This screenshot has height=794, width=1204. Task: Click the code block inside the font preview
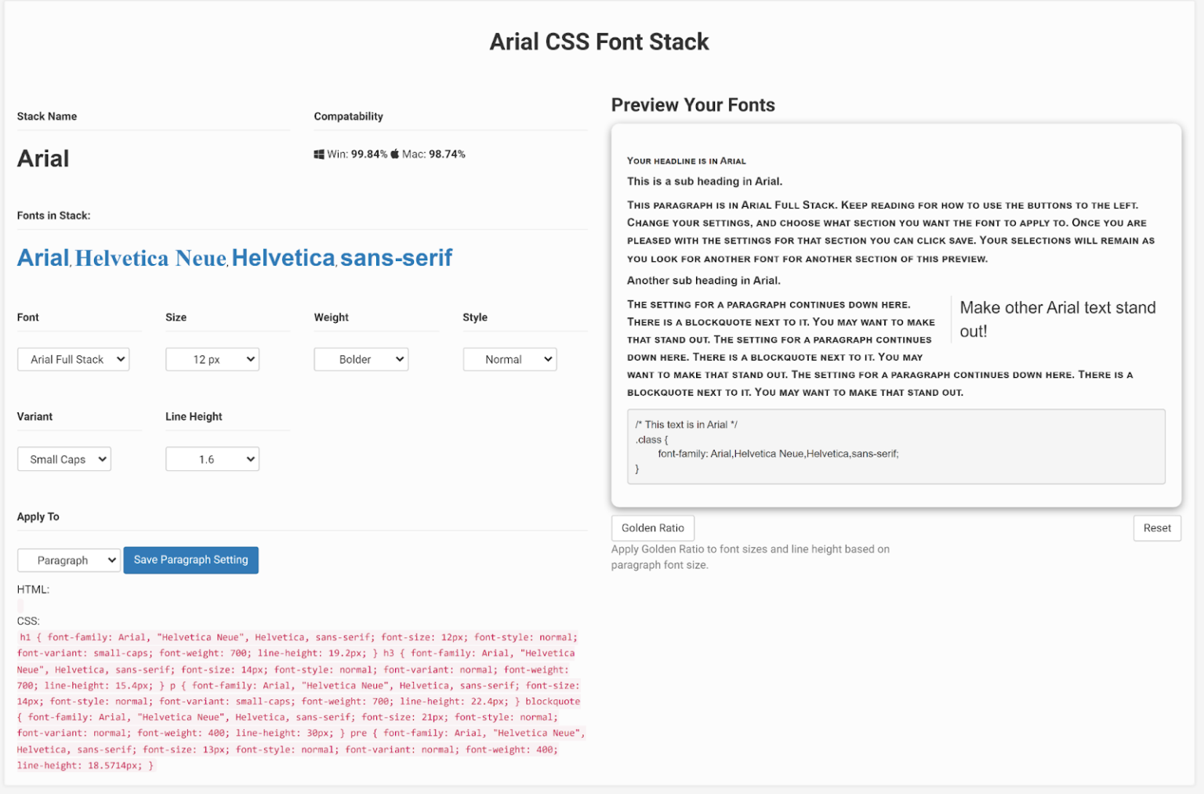[x=895, y=446]
